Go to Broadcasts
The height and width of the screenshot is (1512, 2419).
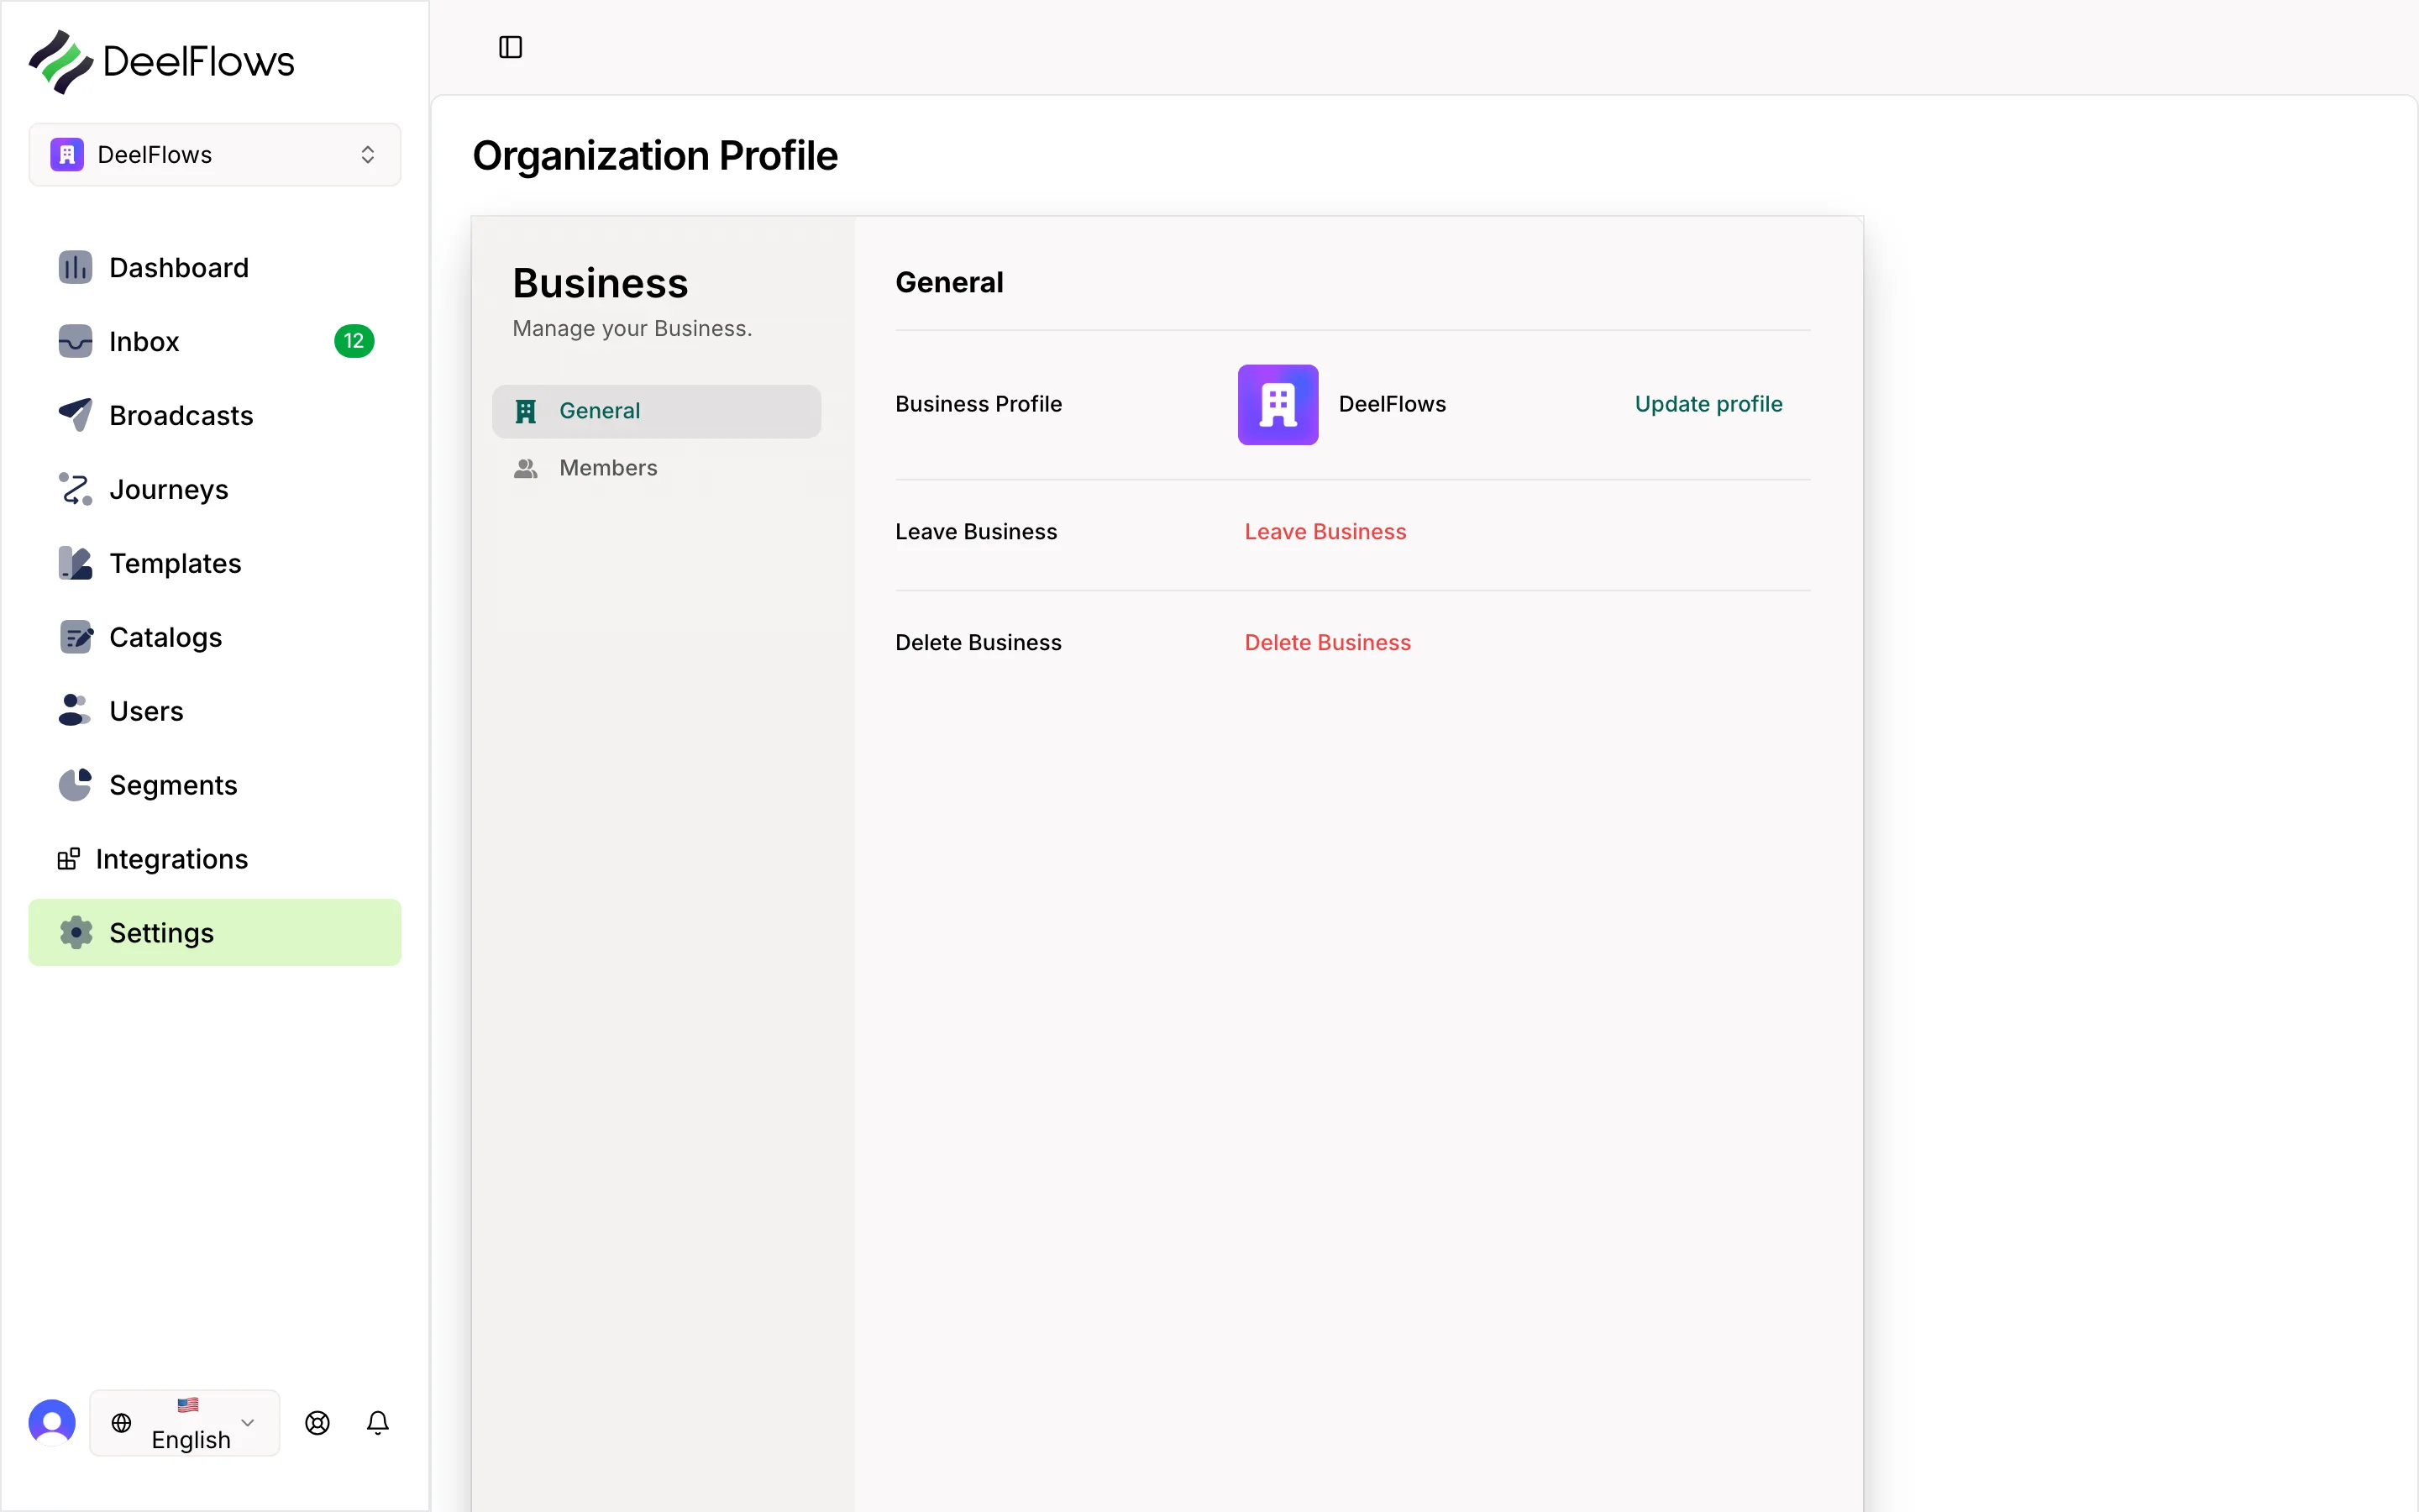pyautogui.click(x=215, y=415)
